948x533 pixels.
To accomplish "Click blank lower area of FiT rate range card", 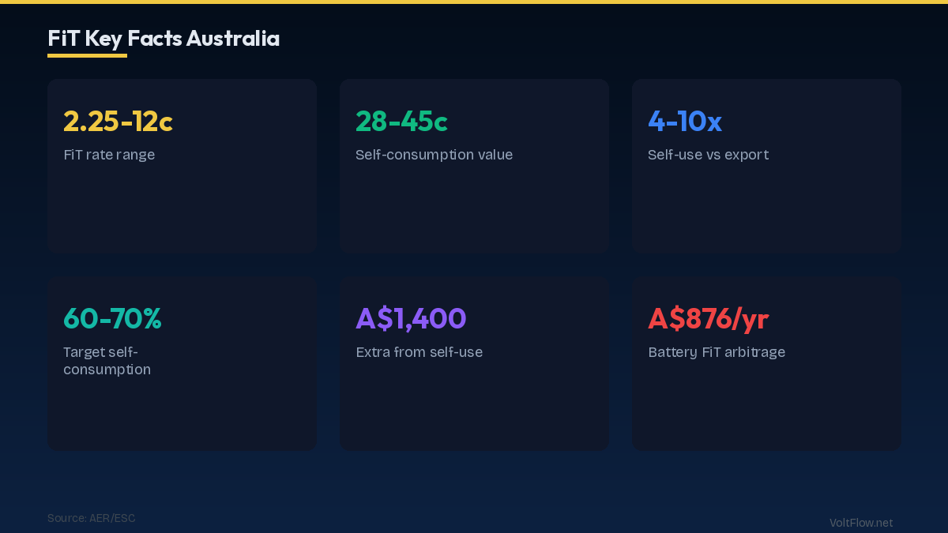I will tap(182, 213).
